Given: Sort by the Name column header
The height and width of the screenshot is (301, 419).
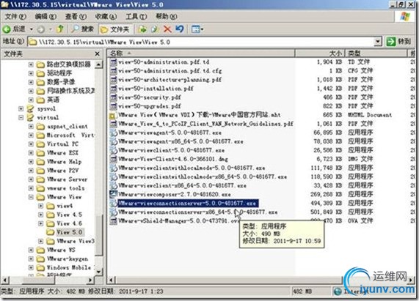Looking at the screenshot, I should point(202,53).
